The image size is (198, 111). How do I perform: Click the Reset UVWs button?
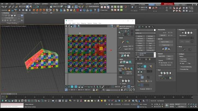coord(162,56)
